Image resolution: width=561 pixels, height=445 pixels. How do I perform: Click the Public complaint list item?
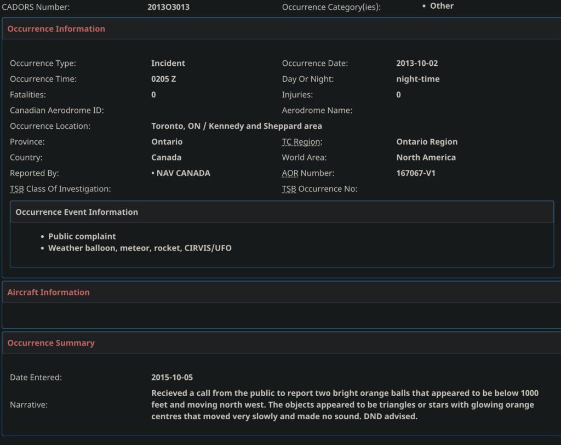(x=82, y=236)
